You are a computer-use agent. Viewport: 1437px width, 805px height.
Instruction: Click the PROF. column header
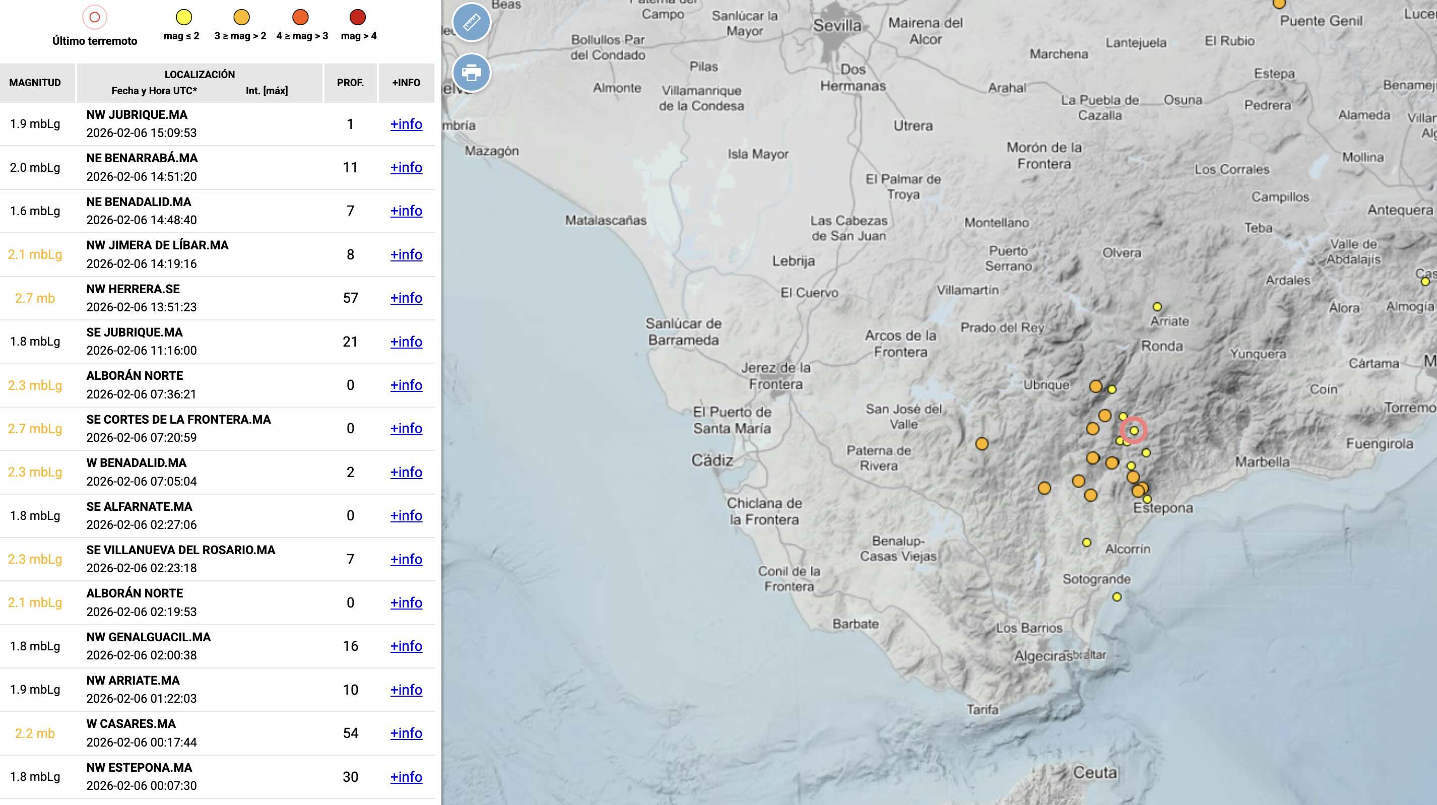350,83
